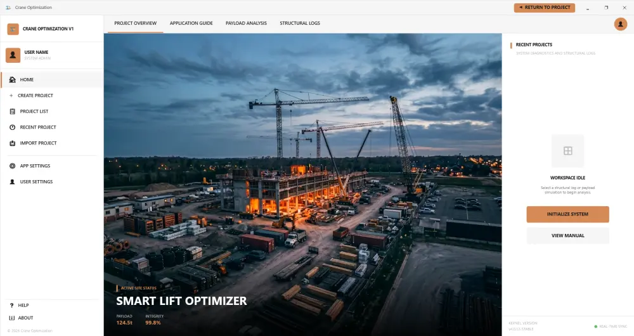Open App Settings
Screen dimensions: 634x336
(x=52, y=165)
